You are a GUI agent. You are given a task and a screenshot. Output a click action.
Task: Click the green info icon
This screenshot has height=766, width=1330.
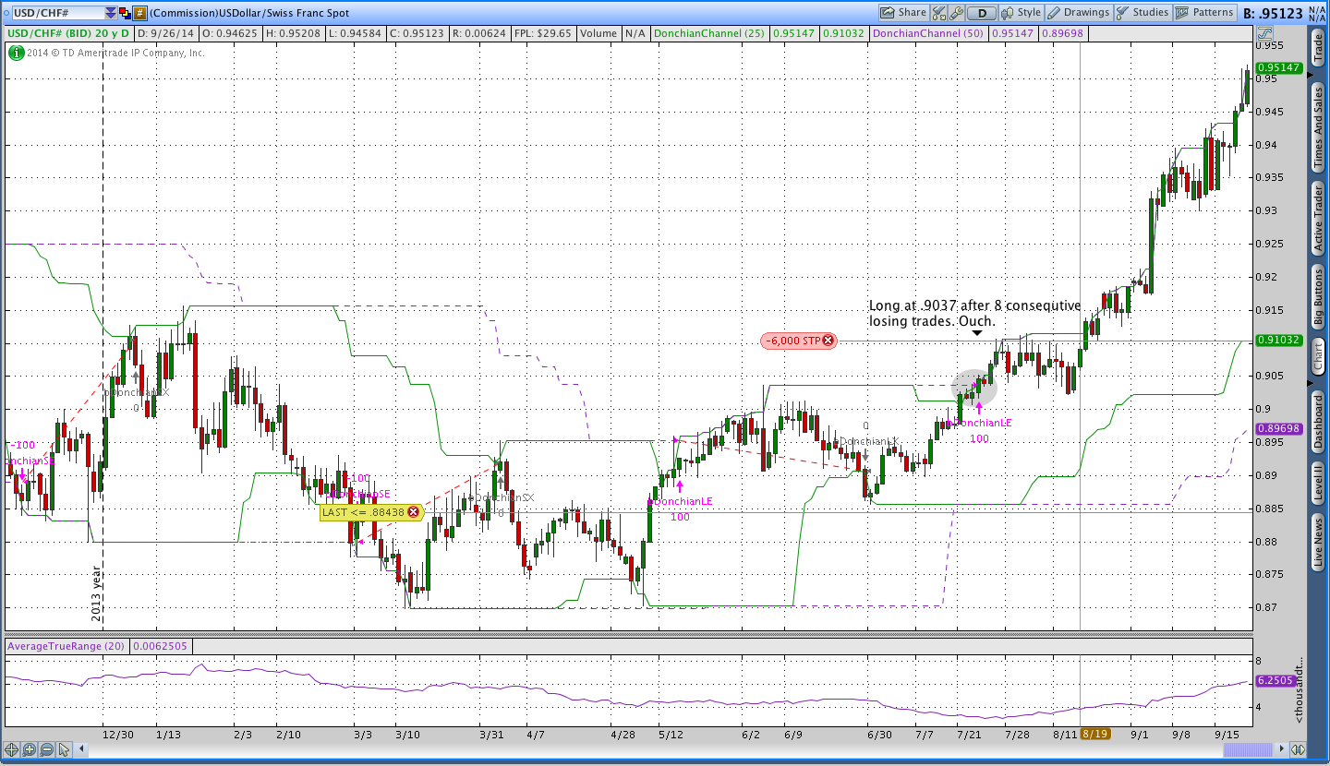point(16,53)
